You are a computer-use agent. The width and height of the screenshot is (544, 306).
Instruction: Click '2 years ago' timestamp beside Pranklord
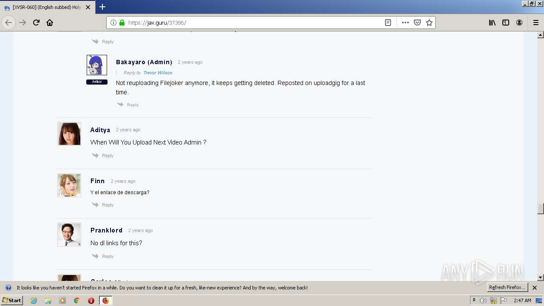140,230
